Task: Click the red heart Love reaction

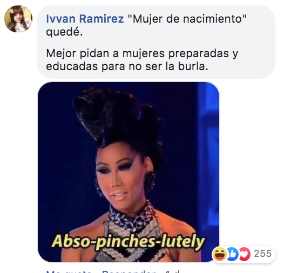Action: [245, 254]
